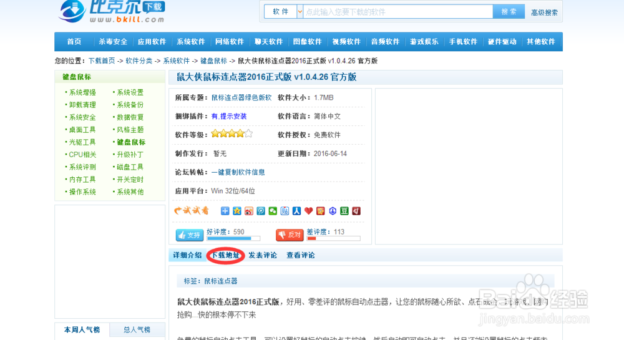The image size is (624, 340).
Task: Click 下载首页 breadcrumb link
Action: pyautogui.click(x=102, y=61)
